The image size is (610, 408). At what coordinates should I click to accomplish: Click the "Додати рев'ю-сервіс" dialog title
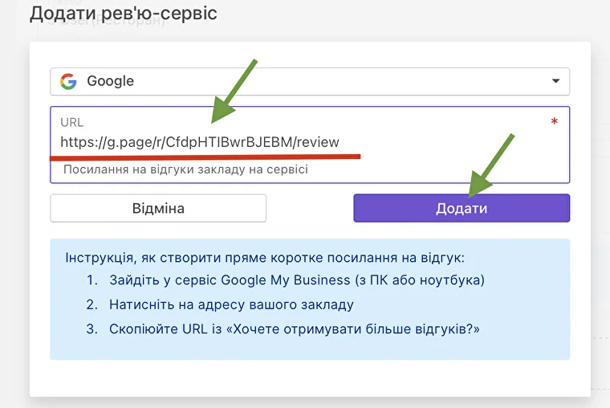pyautogui.click(x=124, y=14)
